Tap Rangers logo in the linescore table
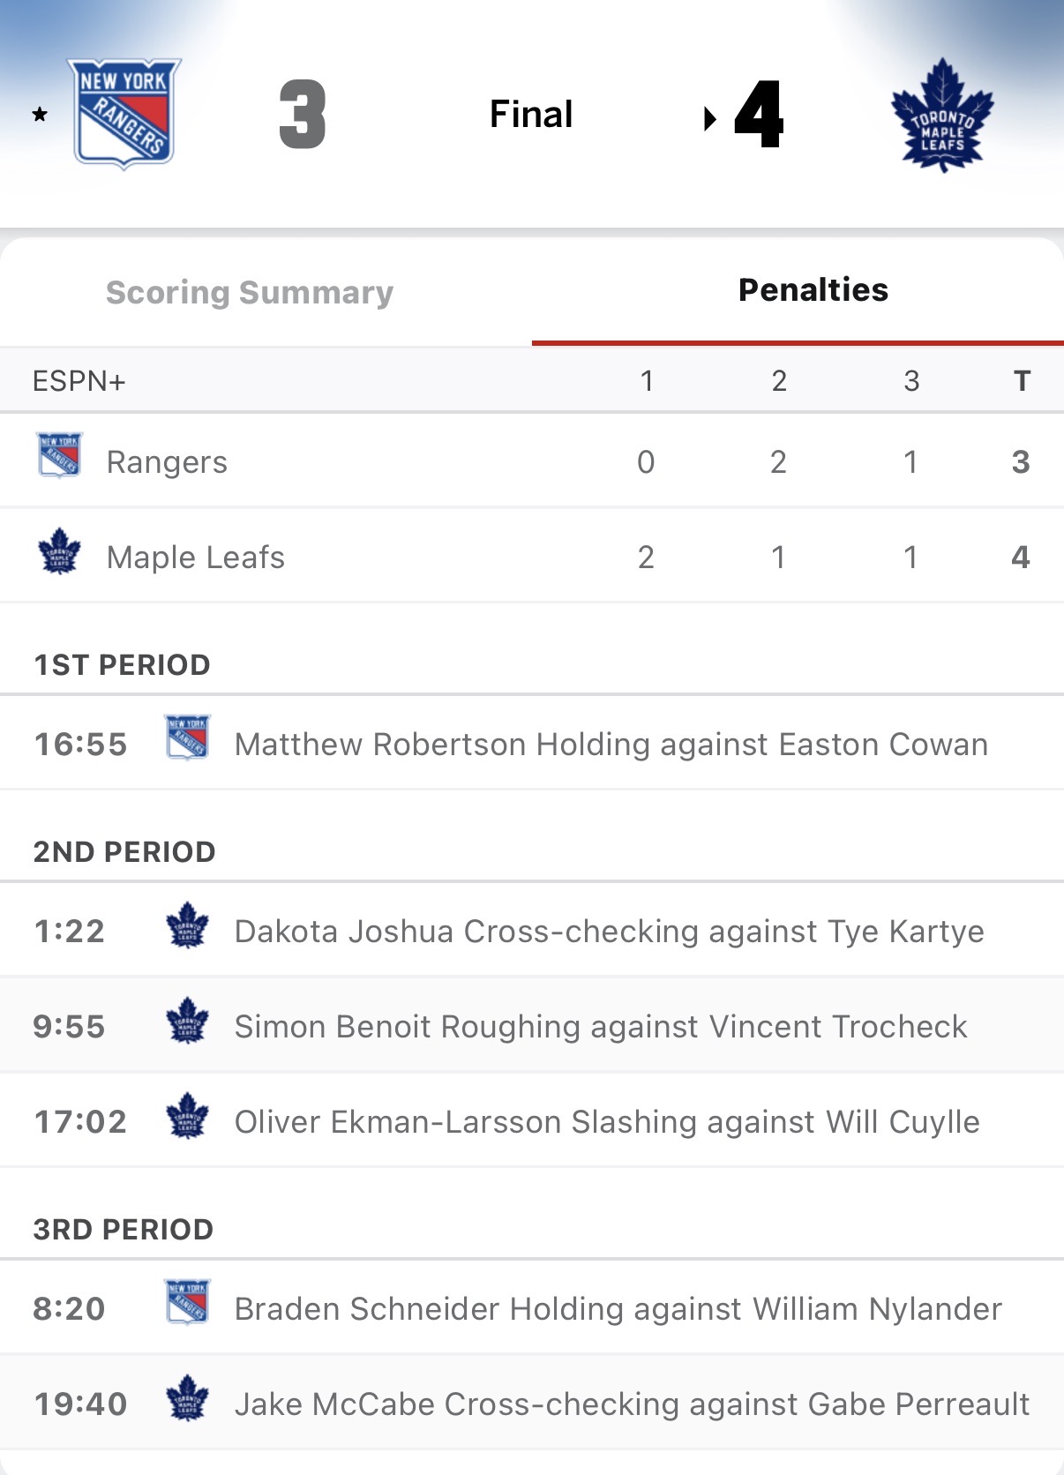 coord(59,454)
